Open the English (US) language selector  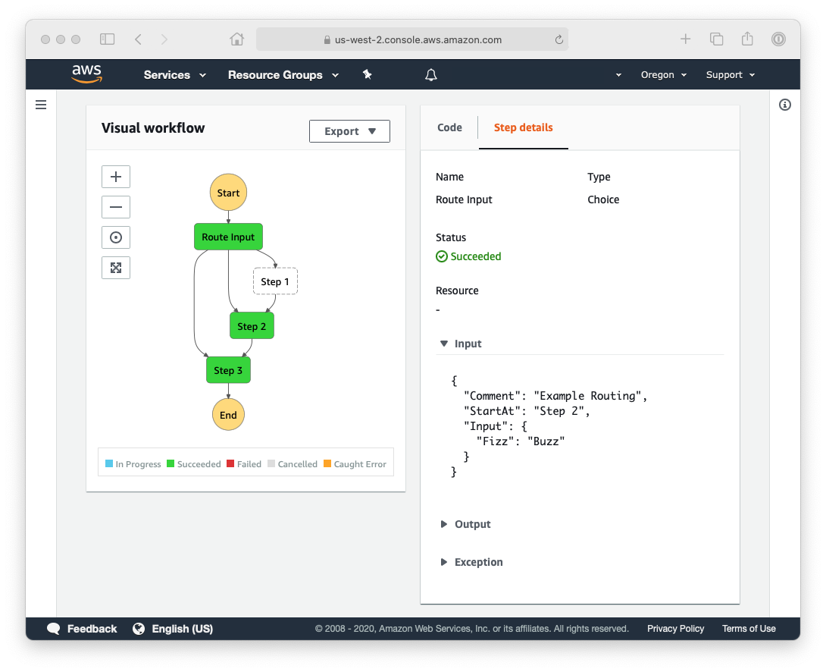click(183, 629)
